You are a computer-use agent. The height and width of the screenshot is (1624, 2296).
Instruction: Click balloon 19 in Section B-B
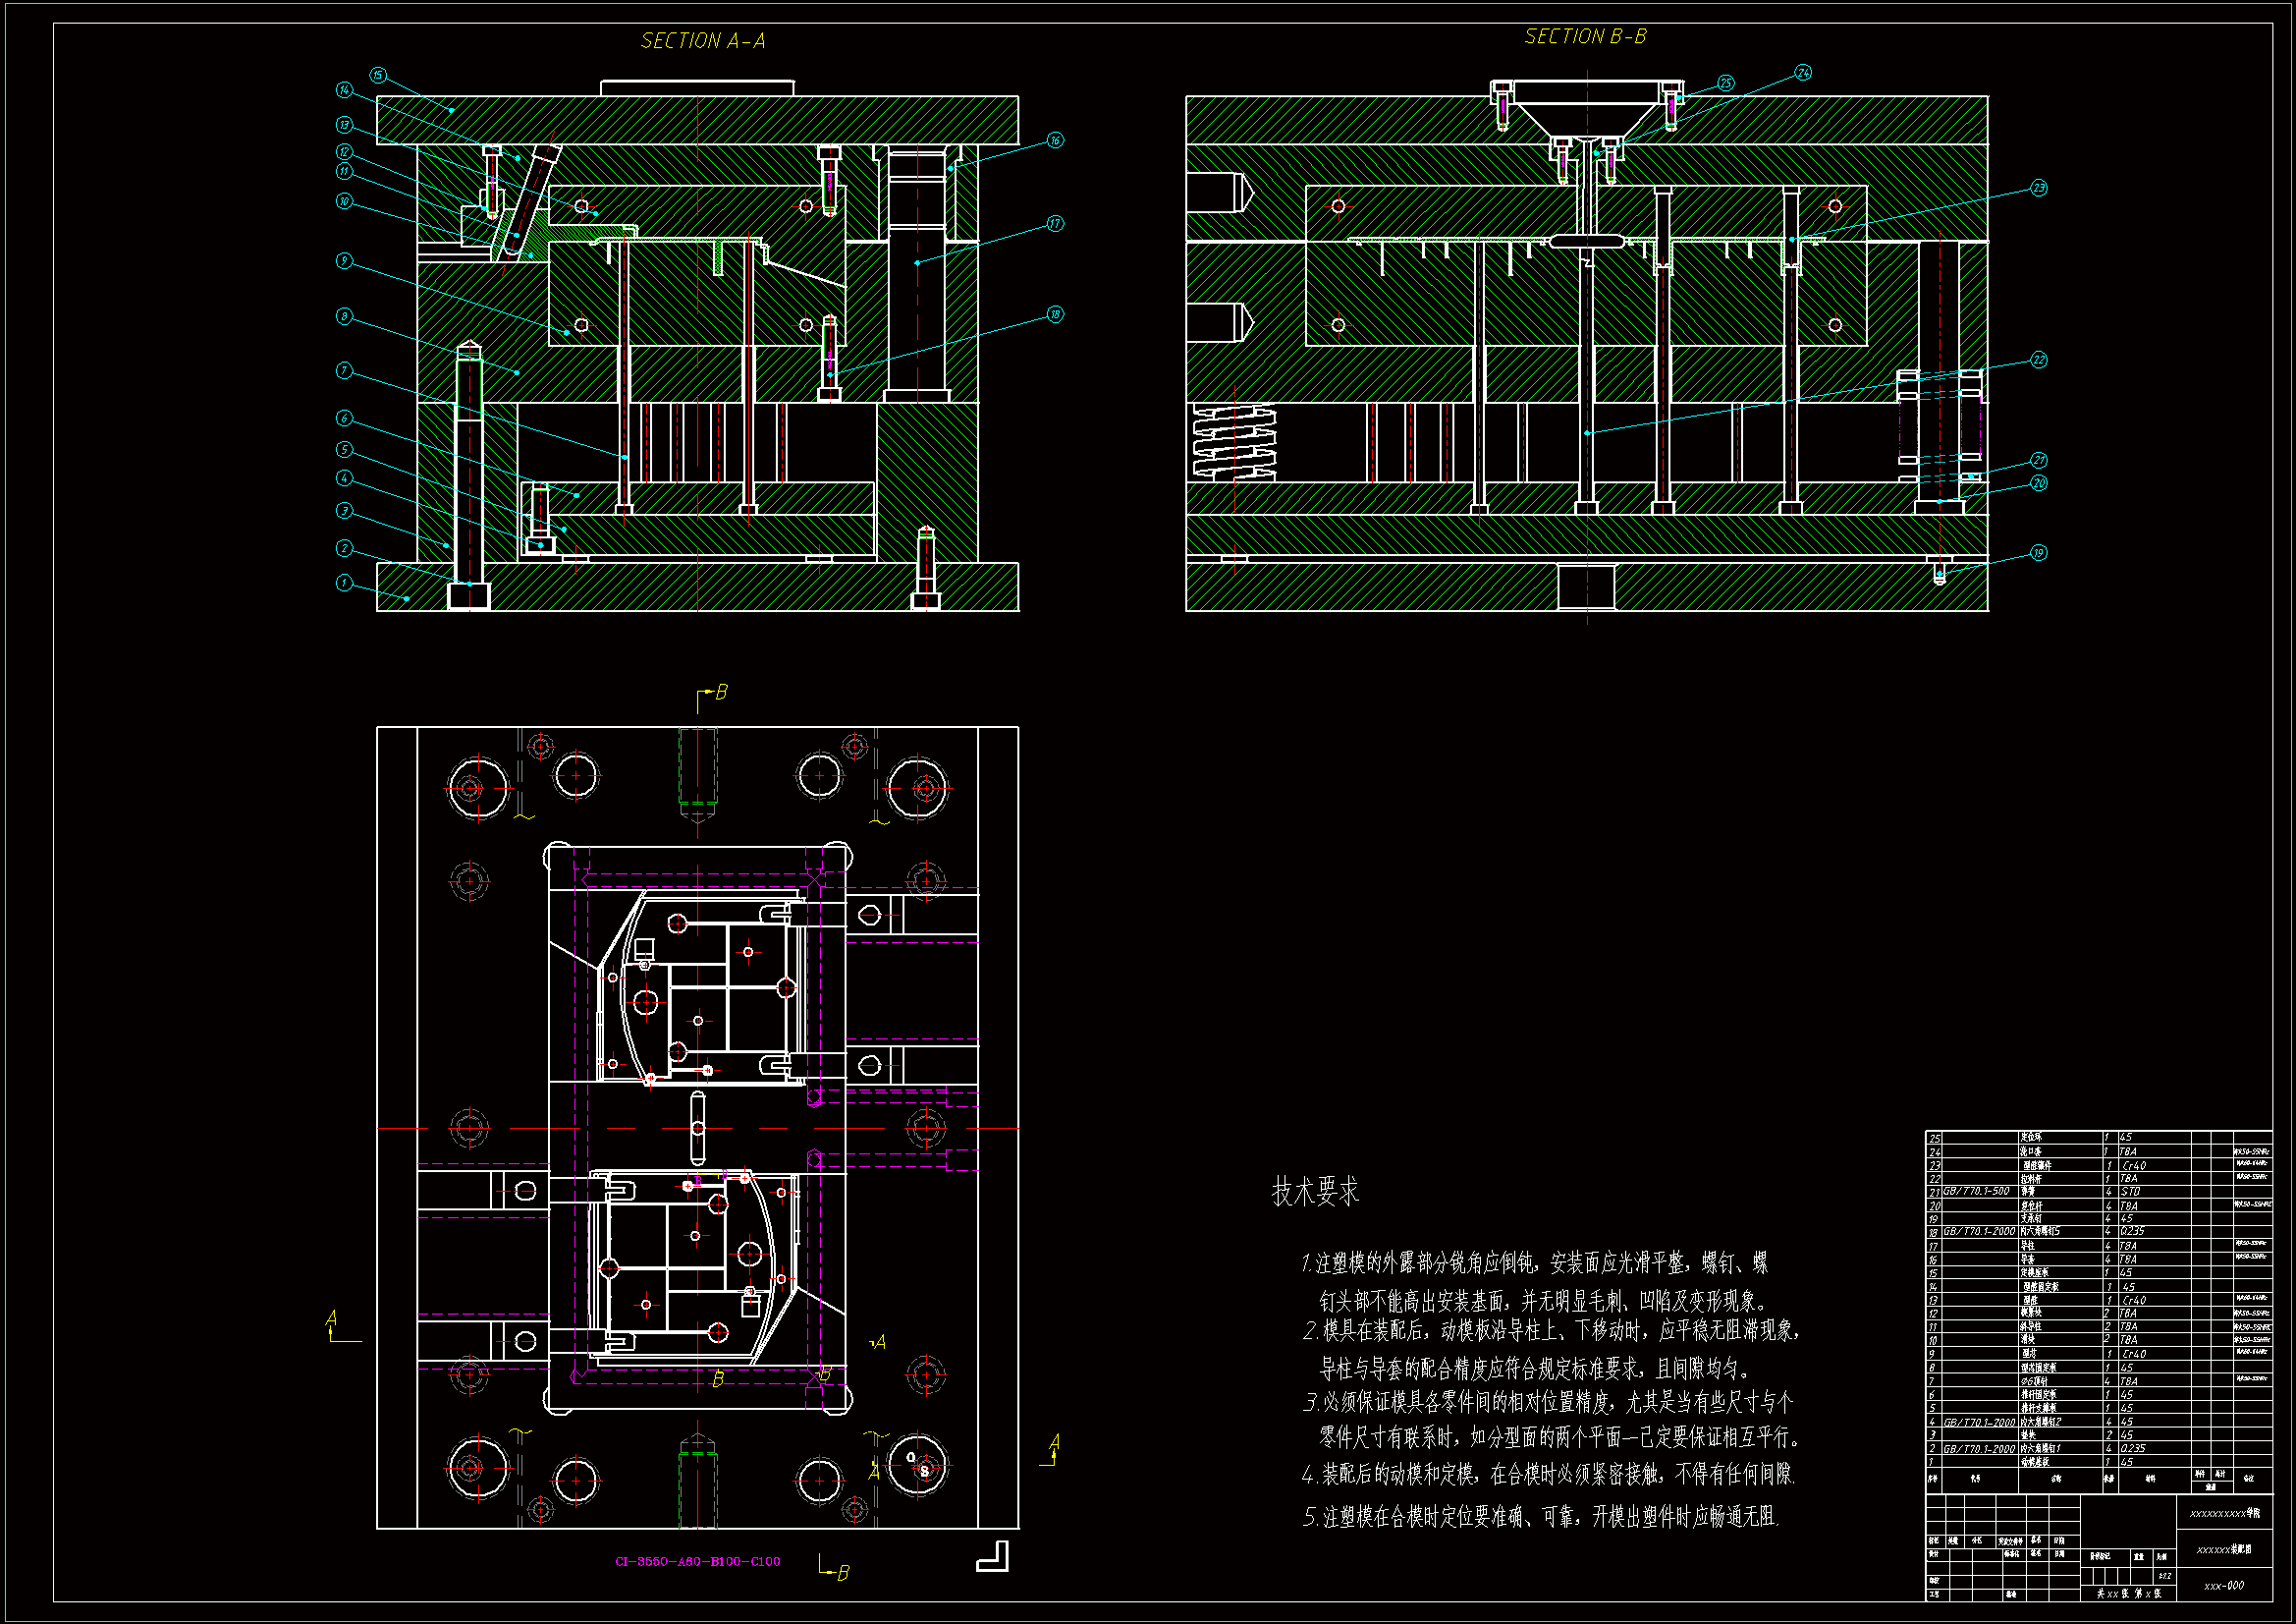click(x=2038, y=552)
